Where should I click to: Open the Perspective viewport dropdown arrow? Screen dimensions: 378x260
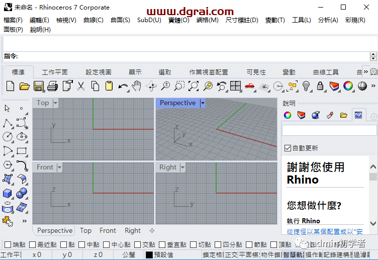click(203, 103)
